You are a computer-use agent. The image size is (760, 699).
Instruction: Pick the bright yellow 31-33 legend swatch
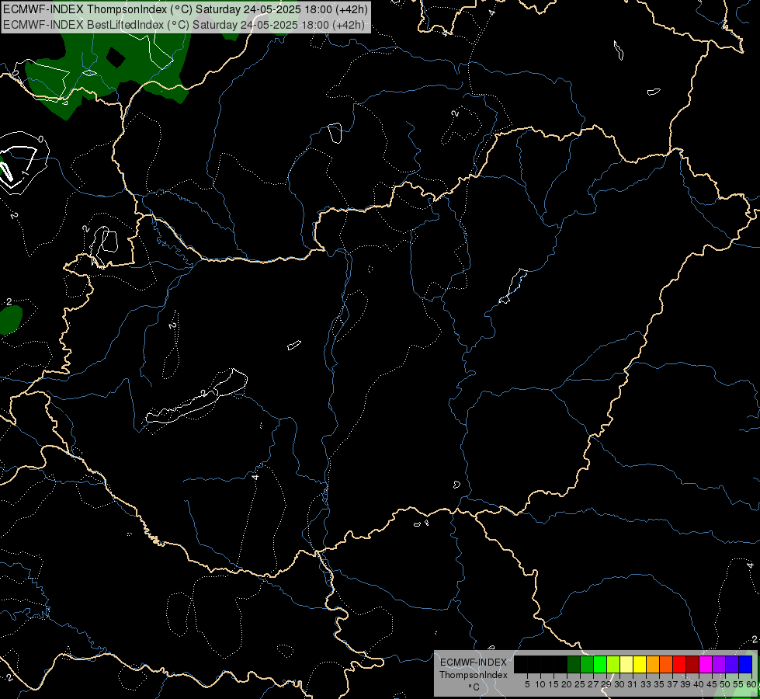tap(640, 664)
